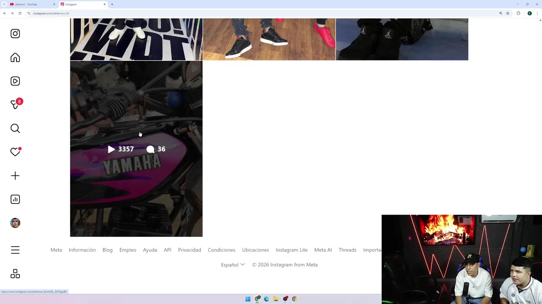The height and width of the screenshot is (304, 542).
Task: Create a new post with plus icon
Action: point(15,176)
